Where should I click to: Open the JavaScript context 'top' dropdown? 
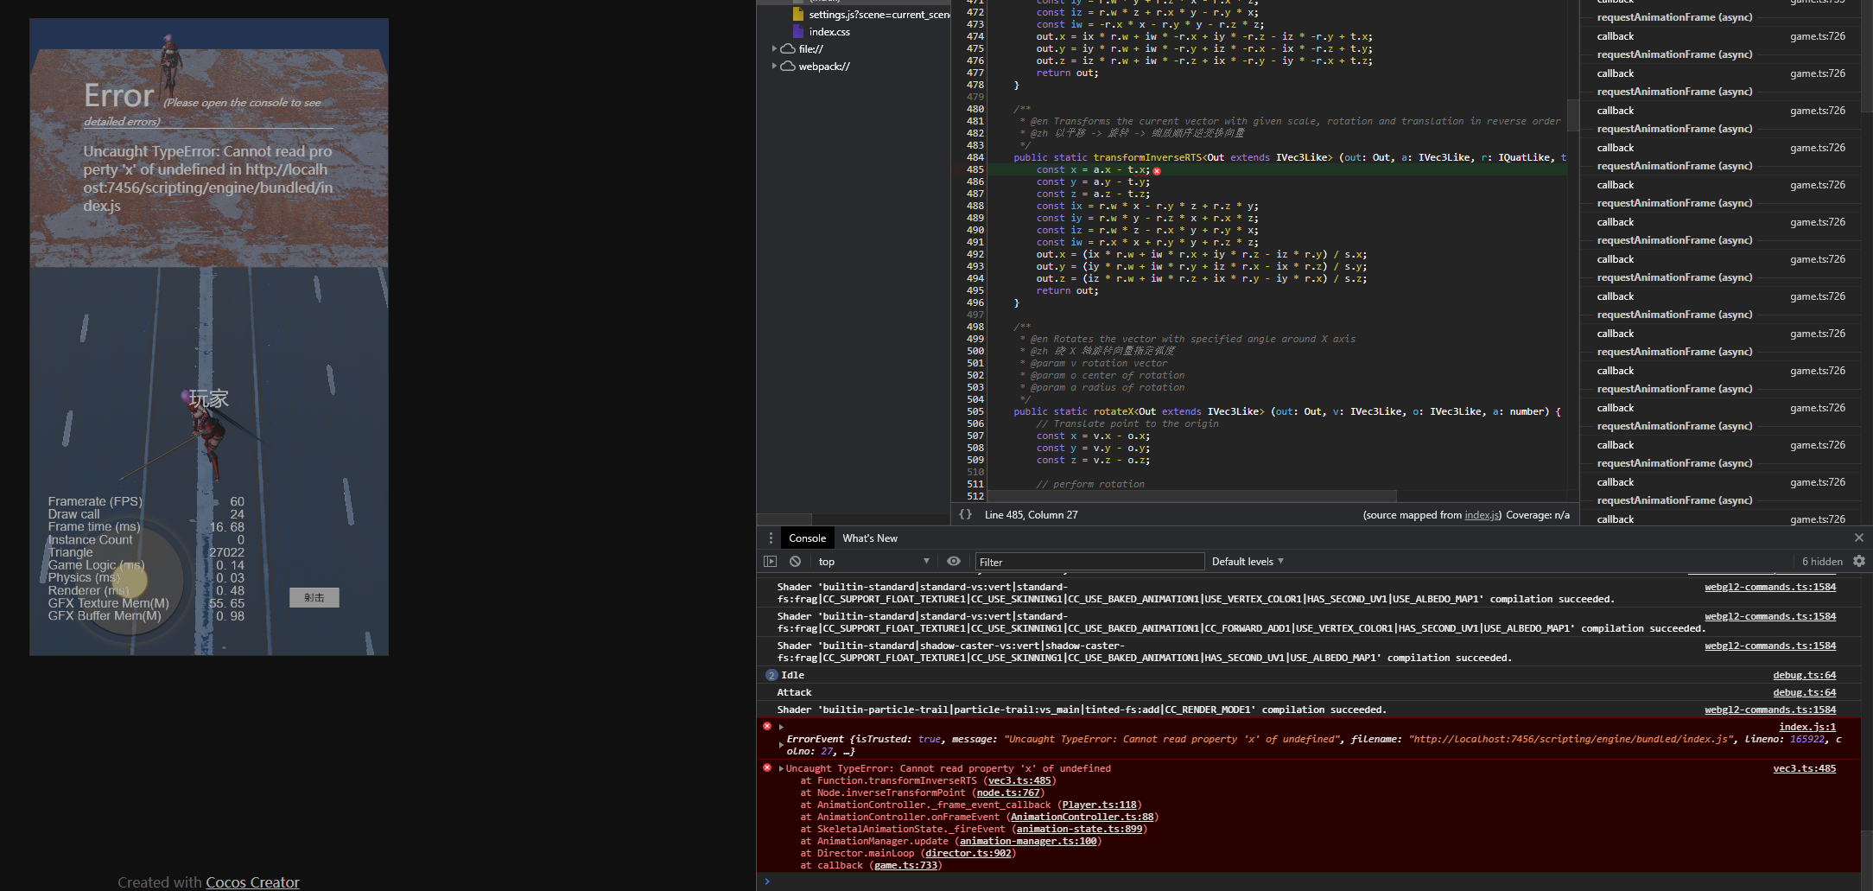(x=873, y=562)
